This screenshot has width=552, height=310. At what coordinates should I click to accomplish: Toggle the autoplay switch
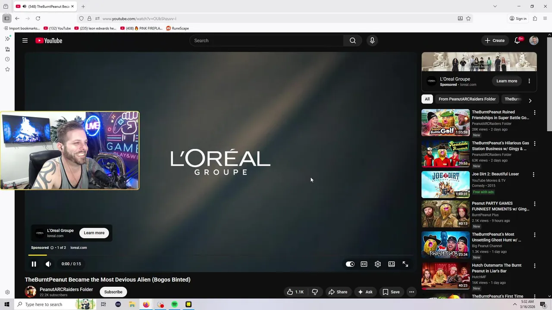350,264
